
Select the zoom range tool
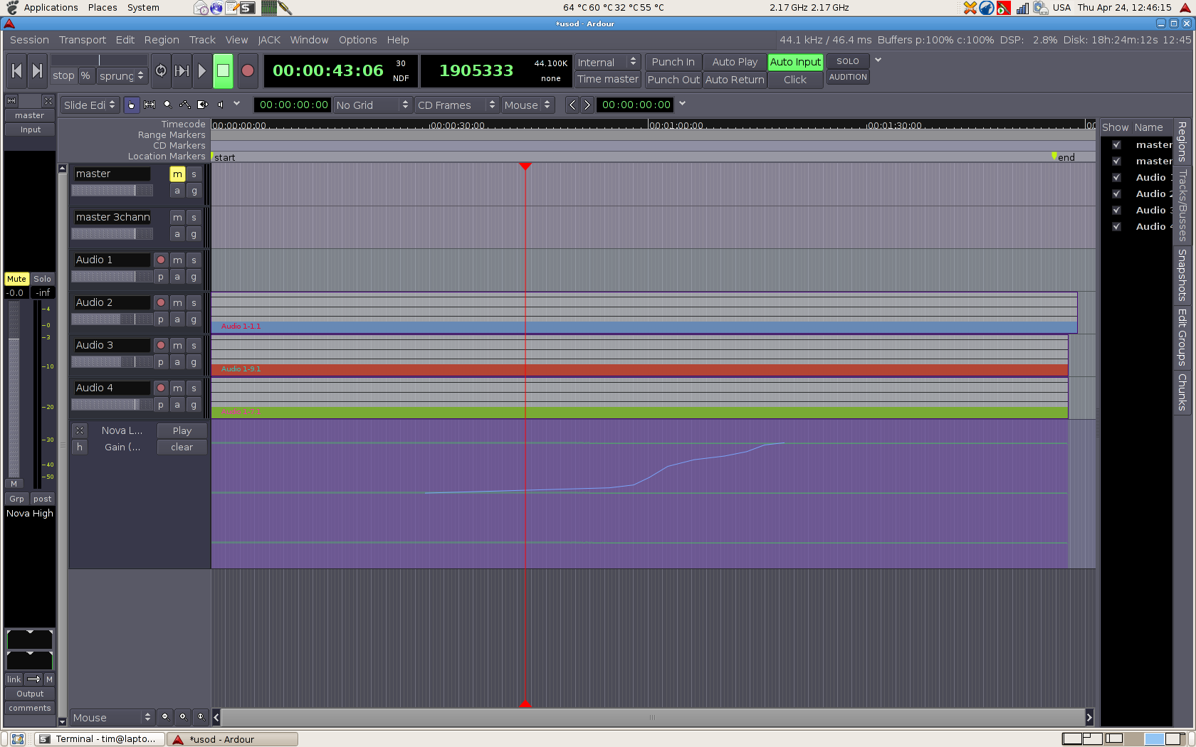(x=167, y=105)
